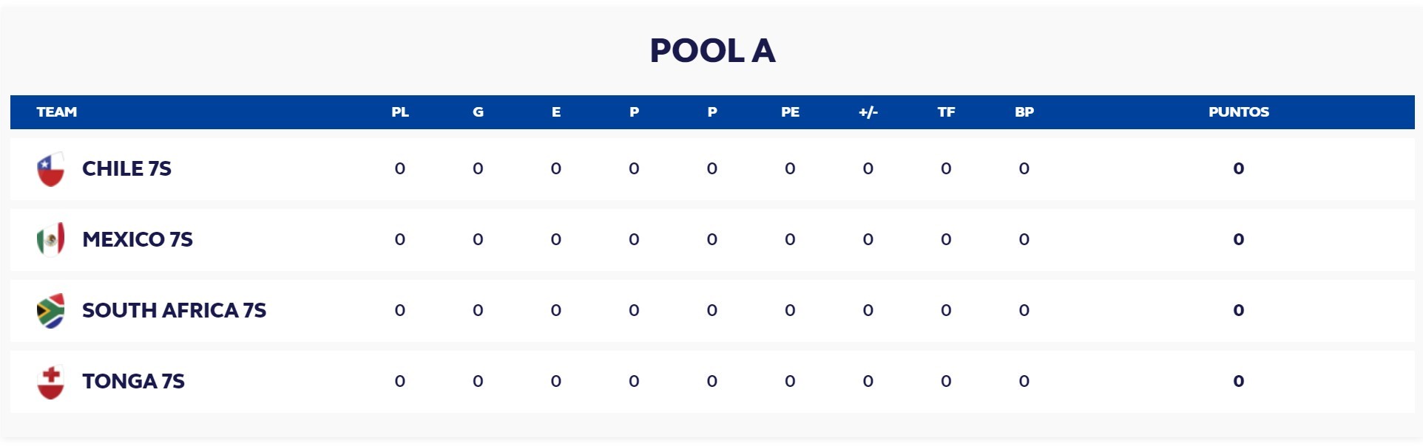Click the PUNTOS column header
Image resolution: width=1423 pixels, height=446 pixels.
pyautogui.click(x=1239, y=112)
